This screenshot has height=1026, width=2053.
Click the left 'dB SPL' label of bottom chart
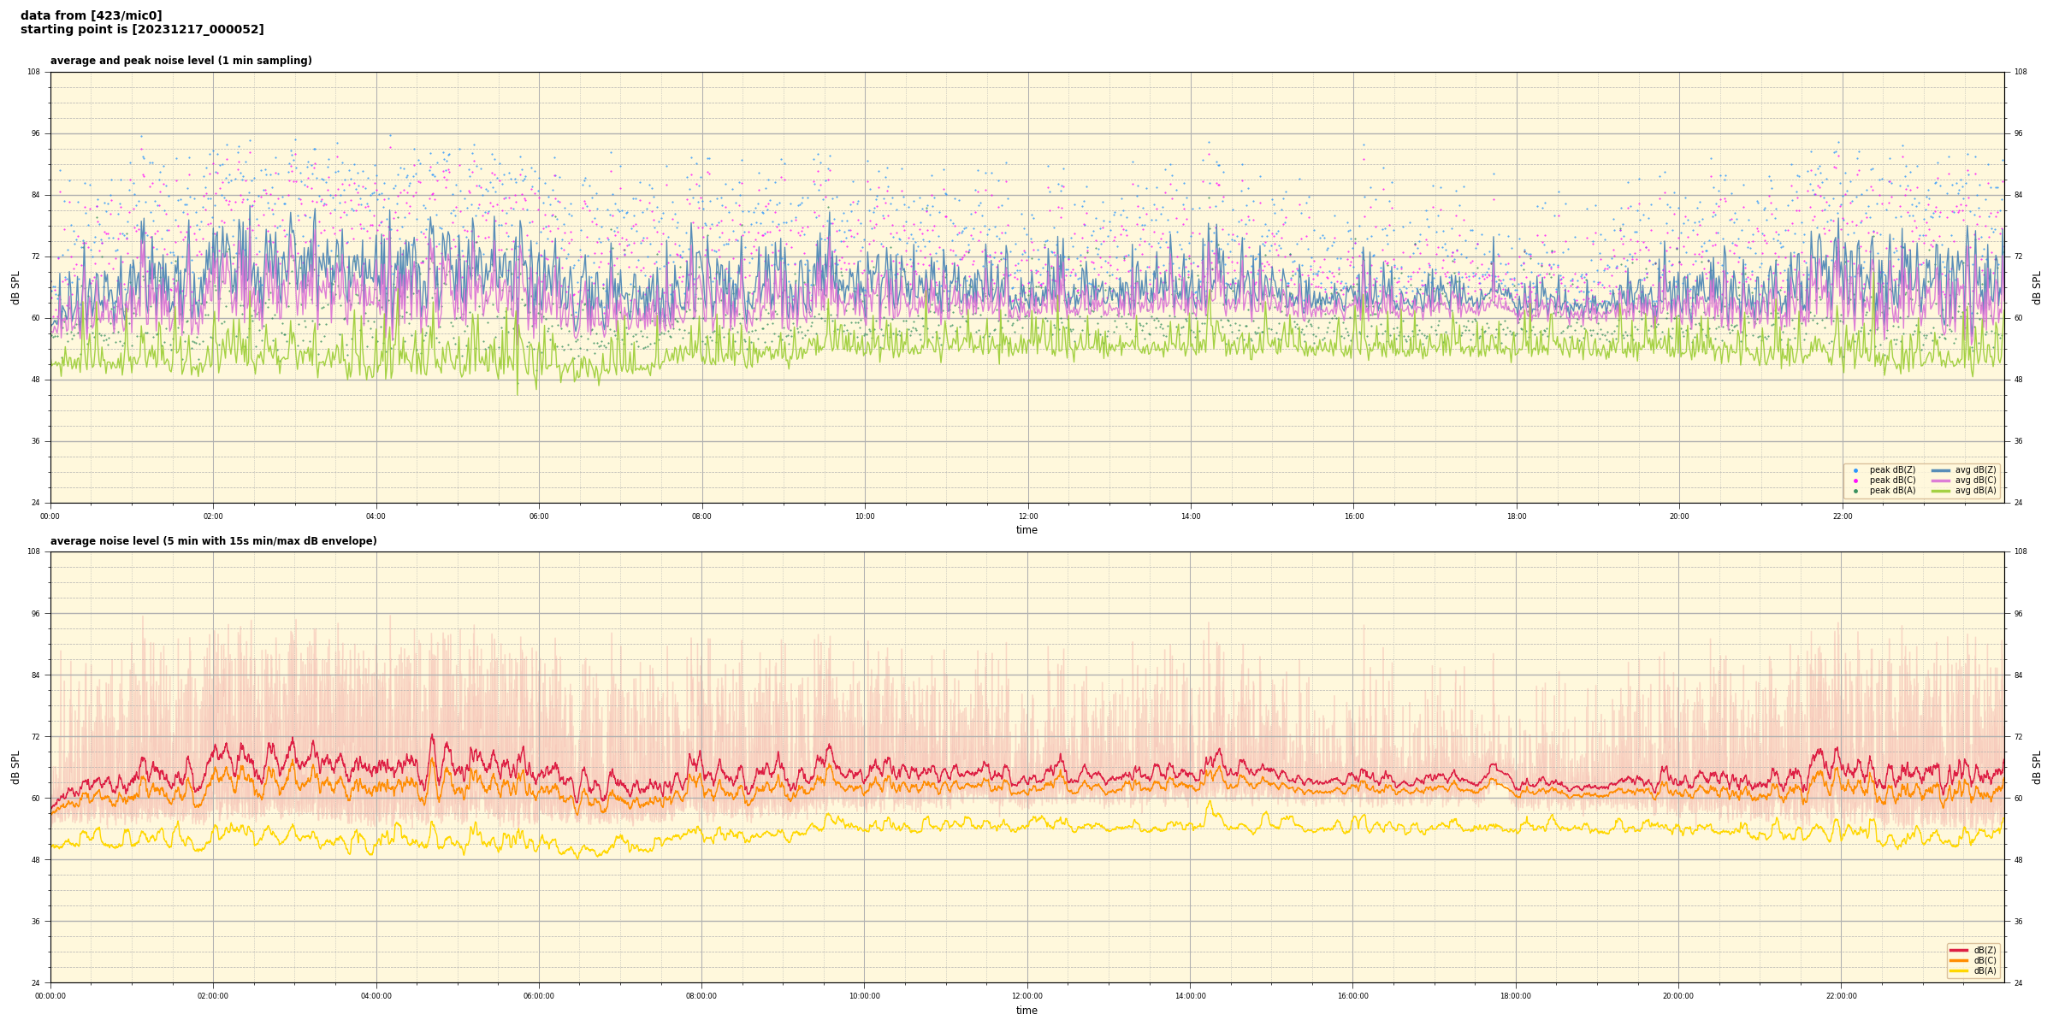tap(15, 767)
